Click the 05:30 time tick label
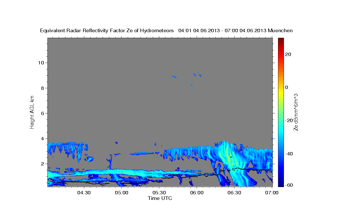Viewport: 337px width, 224px height. click(x=159, y=193)
